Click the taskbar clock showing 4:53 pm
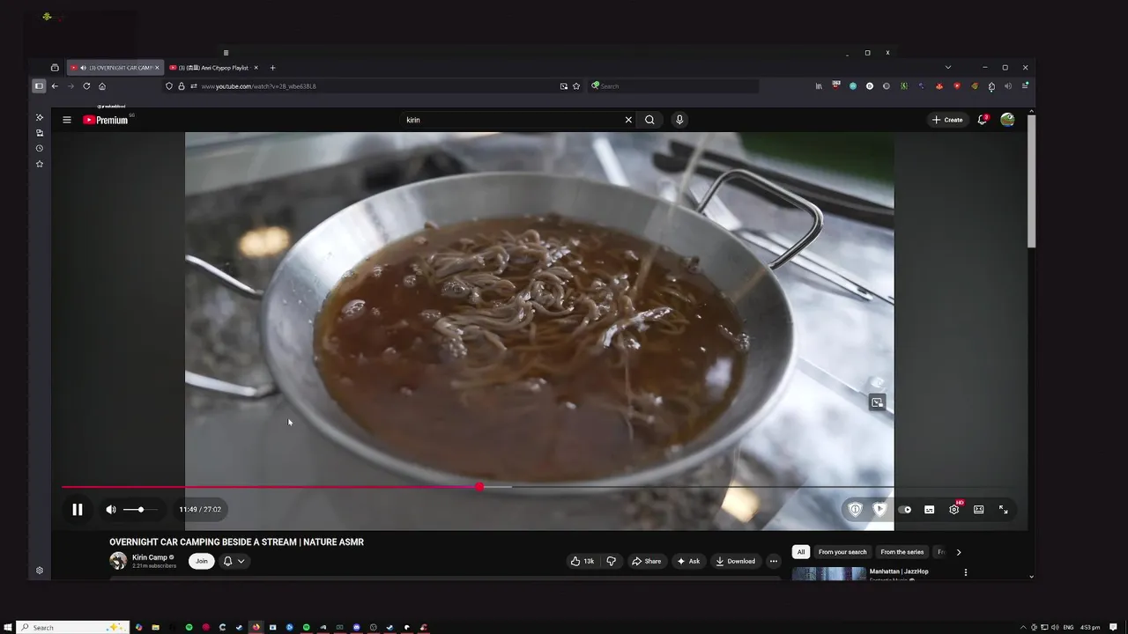This screenshot has height=634, width=1128. [x=1090, y=627]
